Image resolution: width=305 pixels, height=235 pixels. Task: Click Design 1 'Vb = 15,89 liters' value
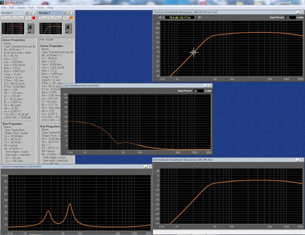[x=13, y=136]
